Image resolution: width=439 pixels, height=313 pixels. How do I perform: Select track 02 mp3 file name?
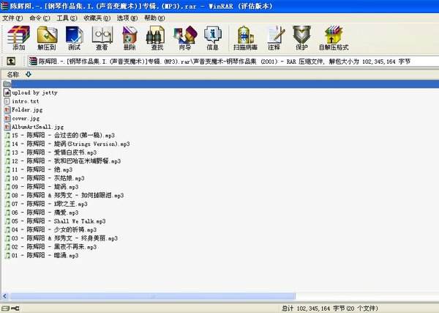pos(54,247)
